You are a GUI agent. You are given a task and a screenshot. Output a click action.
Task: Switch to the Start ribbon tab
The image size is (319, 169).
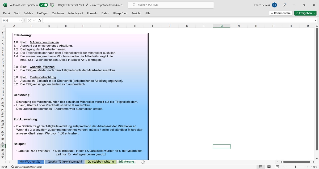pyautogui.click(x=17, y=13)
